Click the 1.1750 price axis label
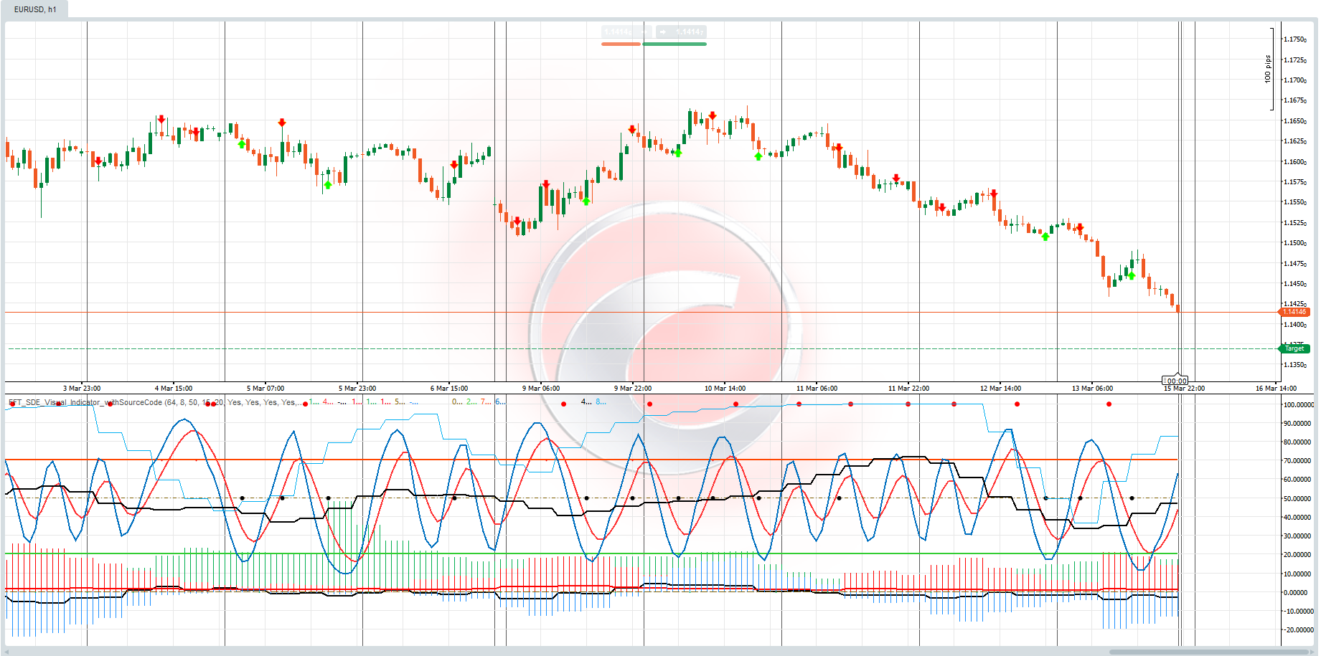 click(x=1294, y=39)
